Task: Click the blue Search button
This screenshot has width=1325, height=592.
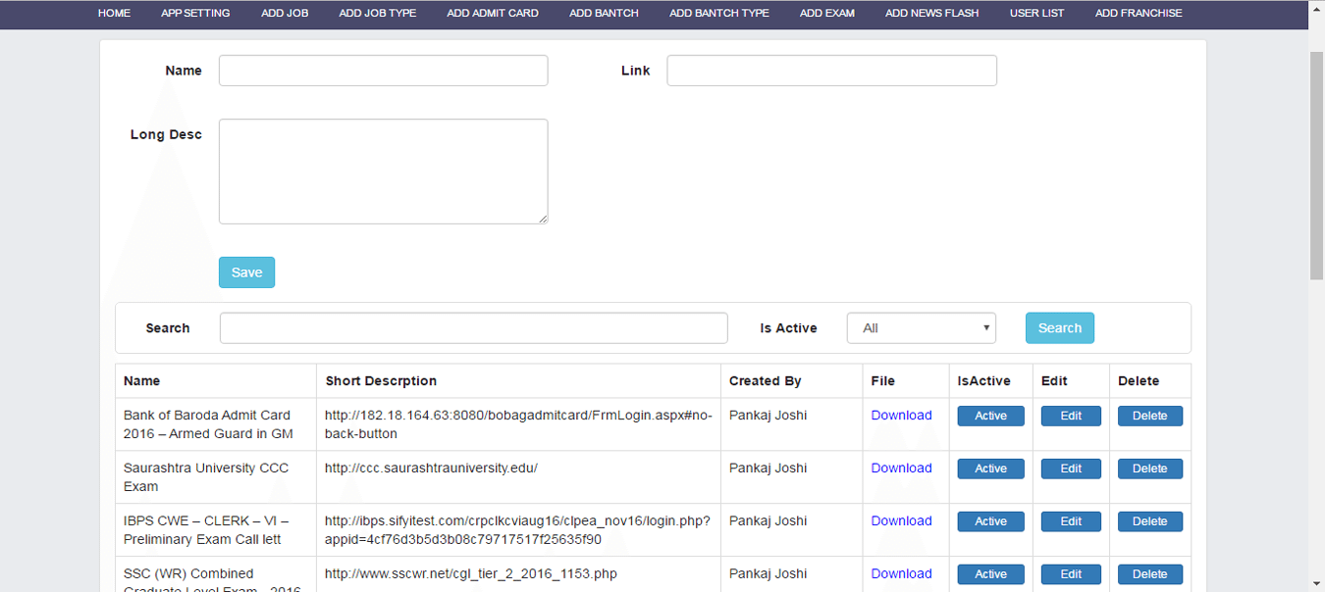Action: pos(1059,328)
